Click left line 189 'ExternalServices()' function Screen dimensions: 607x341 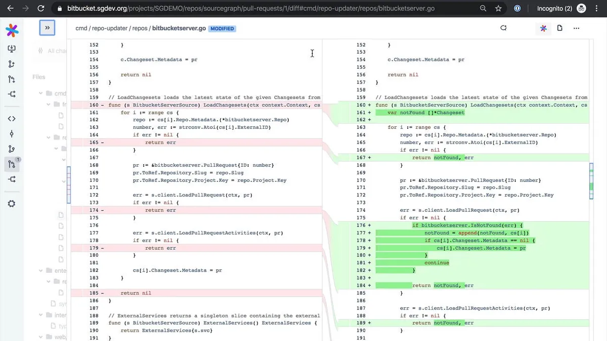click(x=212, y=323)
